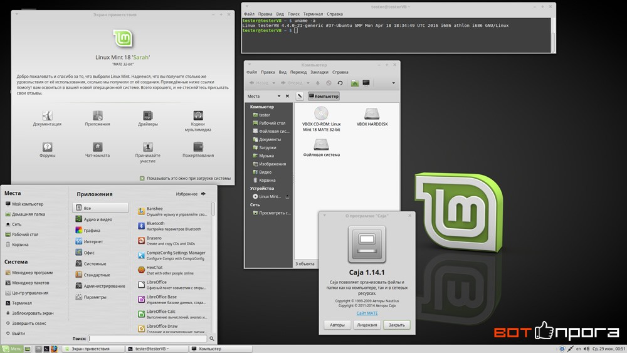Open the Места side pane dropdown
The width and height of the screenshot is (627, 353).
tap(279, 97)
